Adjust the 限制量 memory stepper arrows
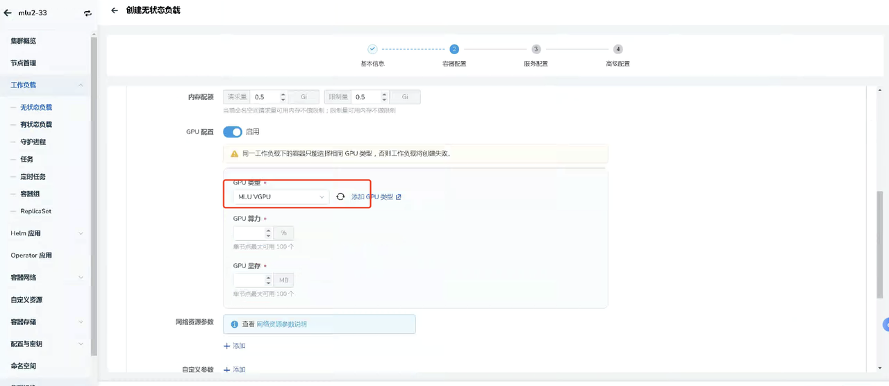The height and width of the screenshot is (386, 889). [383, 97]
